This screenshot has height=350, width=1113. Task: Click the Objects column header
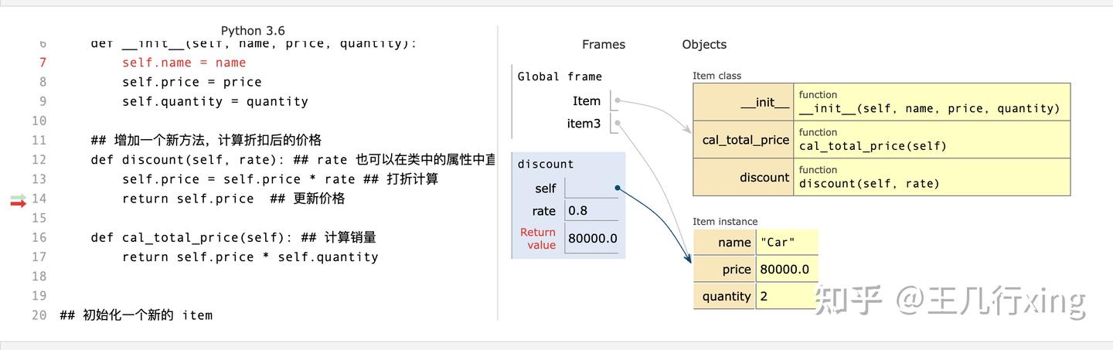[704, 44]
